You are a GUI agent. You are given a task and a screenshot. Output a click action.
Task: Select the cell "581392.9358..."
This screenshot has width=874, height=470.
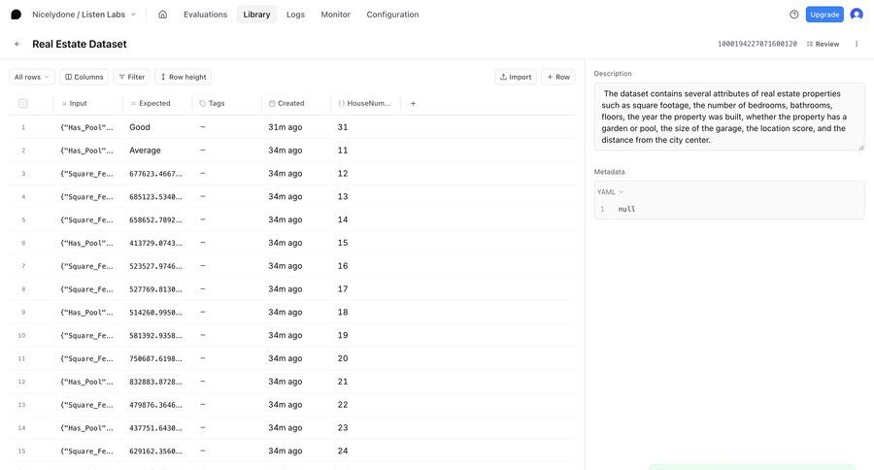pyautogui.click(x=155, y=336)
